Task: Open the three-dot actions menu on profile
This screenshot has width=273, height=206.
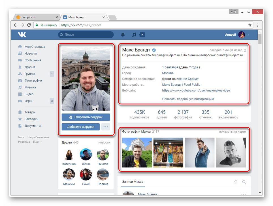Action: click(106, 127)
